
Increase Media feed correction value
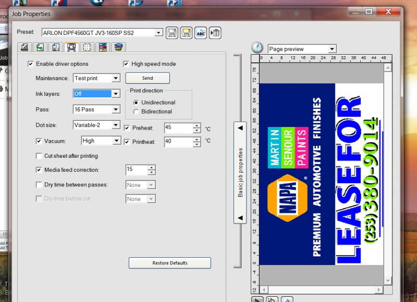(x=152, y=167)
